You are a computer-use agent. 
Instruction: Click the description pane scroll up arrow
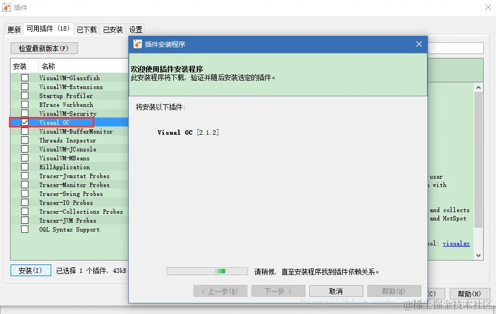tap(478, 87)
